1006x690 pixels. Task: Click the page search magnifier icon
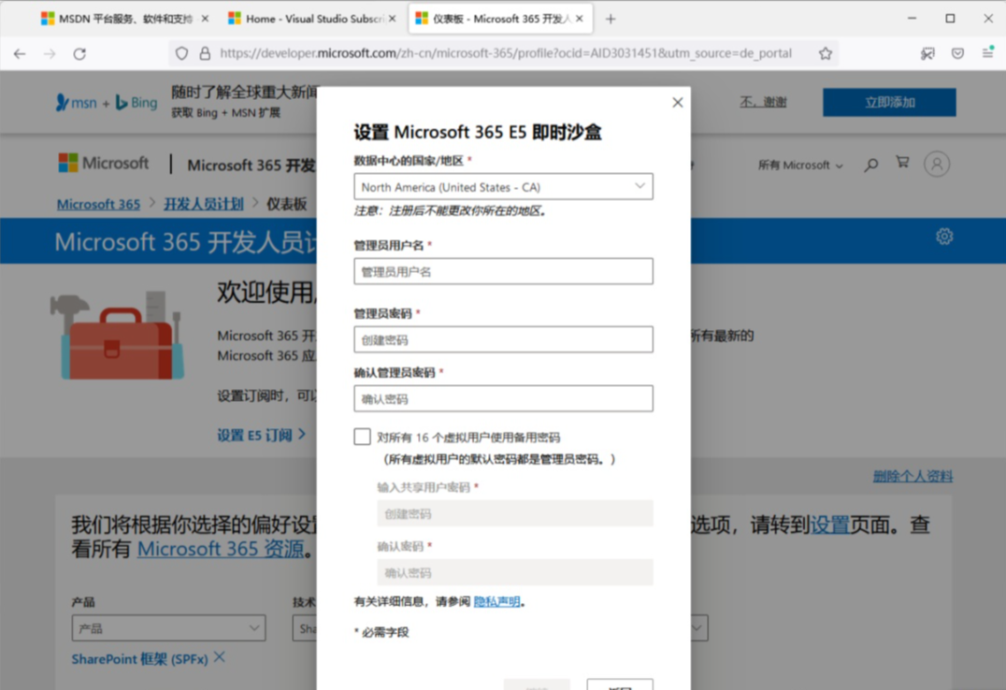pyautogui.click(x=870, y=165)
